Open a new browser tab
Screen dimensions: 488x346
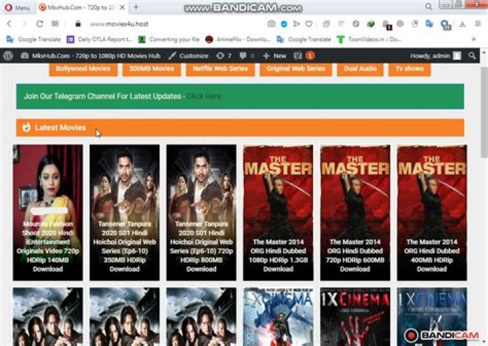136,7
